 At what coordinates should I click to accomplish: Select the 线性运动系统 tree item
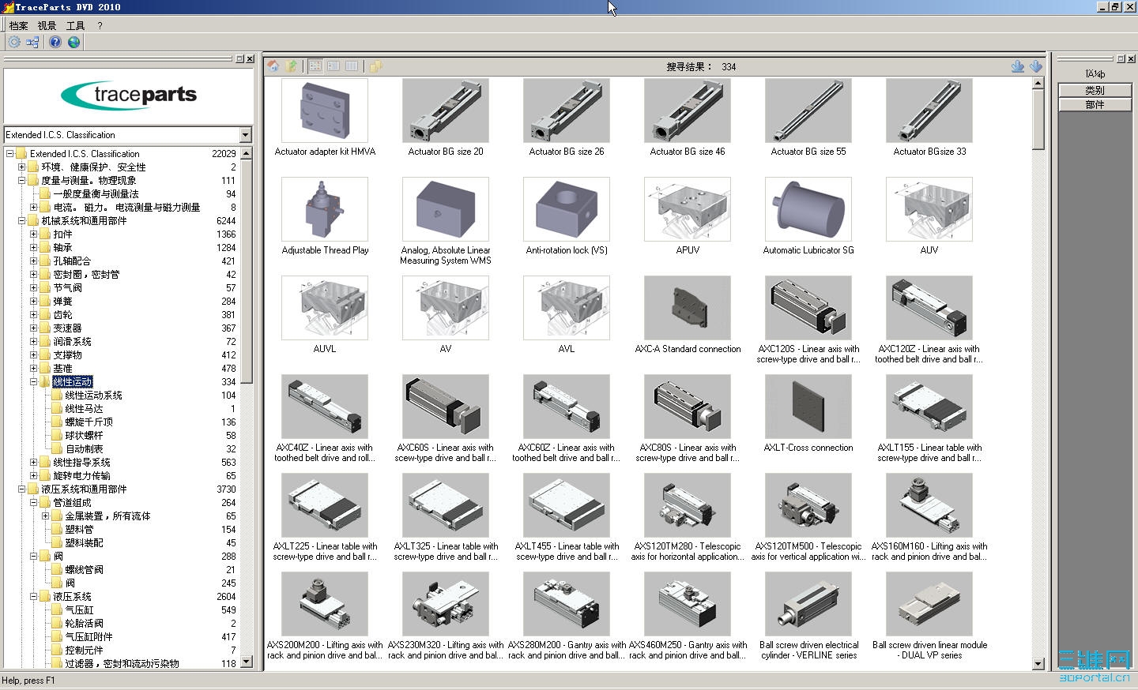[93, 396]
